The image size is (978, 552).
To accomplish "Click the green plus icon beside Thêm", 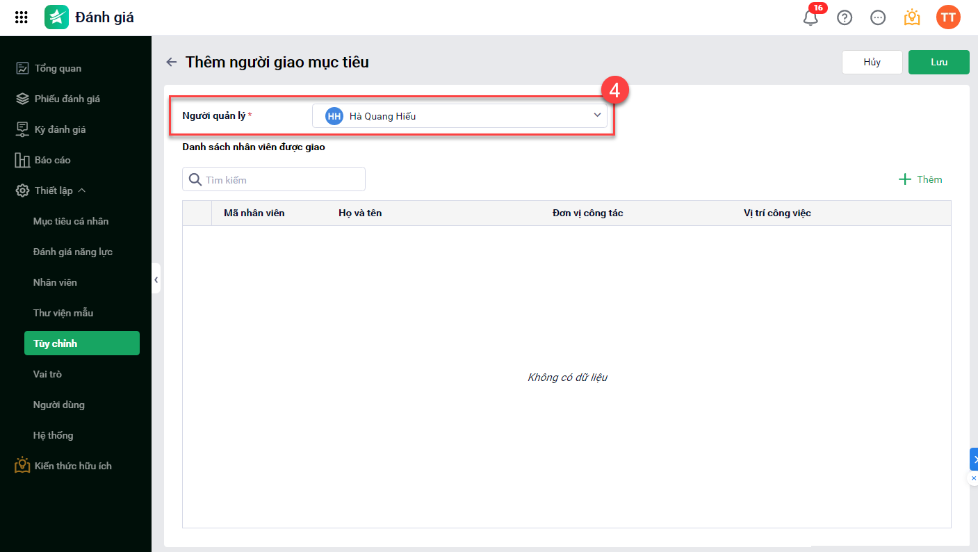I will pyautogui.click(x=905, y=179).
